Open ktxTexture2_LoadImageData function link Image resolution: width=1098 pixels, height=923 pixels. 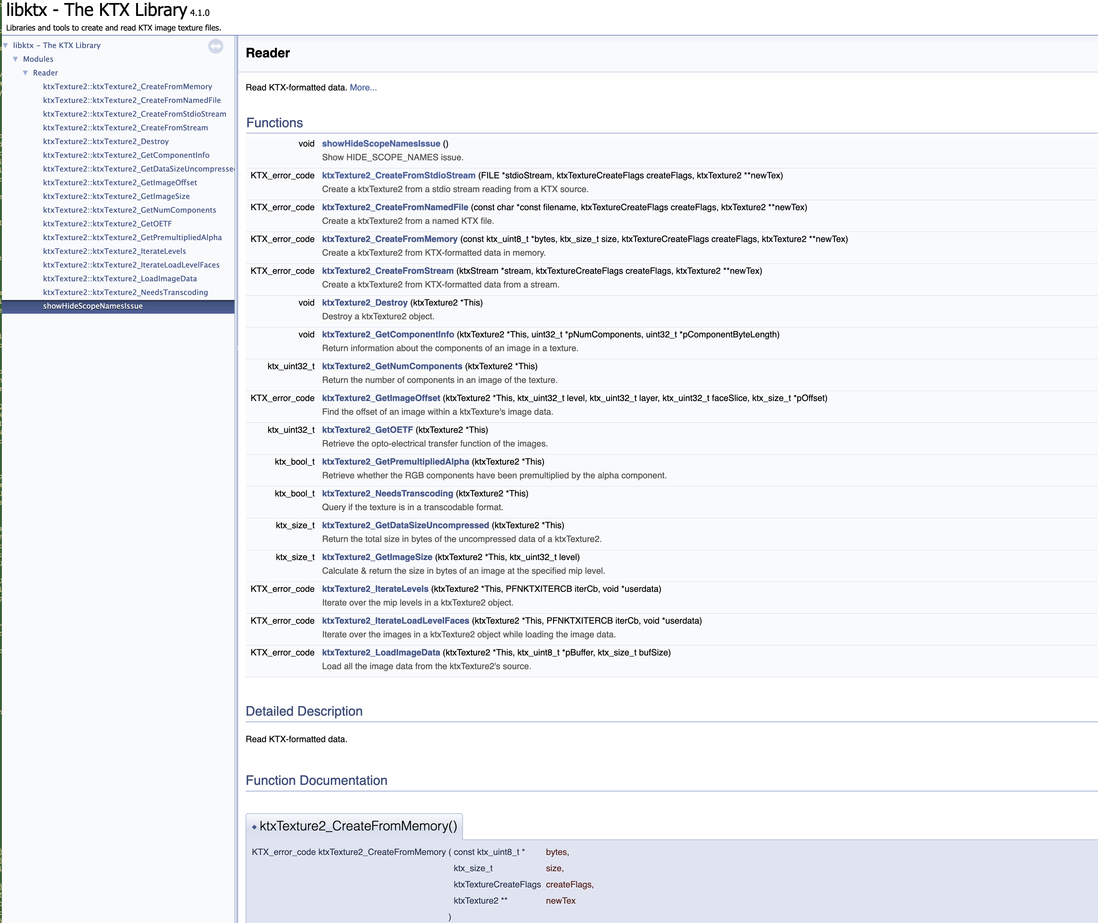[380, 652]
